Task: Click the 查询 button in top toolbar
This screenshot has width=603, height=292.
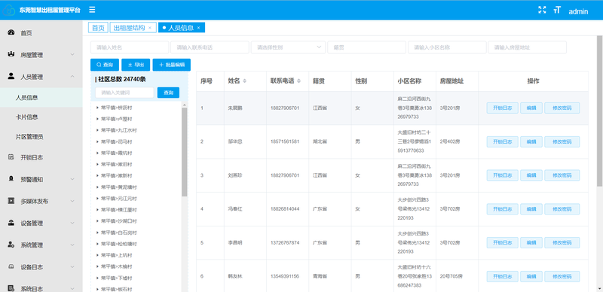Action: [x=105, y=65]
